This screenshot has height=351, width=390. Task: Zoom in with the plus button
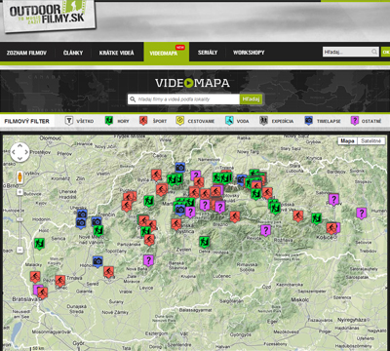click(x=19, y=192)
